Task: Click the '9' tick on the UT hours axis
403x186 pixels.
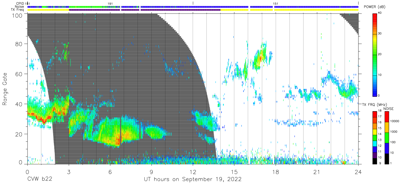Action: [151, 172]
